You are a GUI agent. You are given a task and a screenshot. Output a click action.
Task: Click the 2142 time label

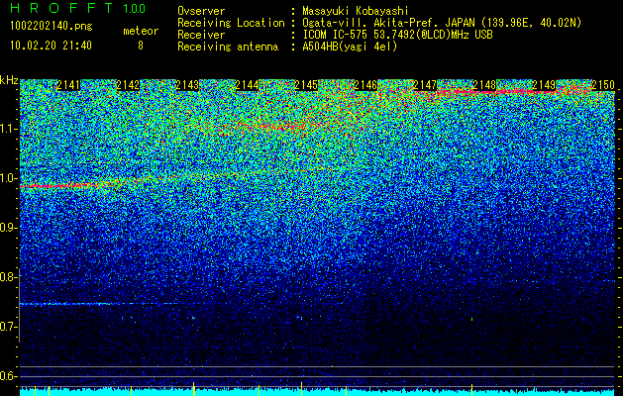coord(128,85)
